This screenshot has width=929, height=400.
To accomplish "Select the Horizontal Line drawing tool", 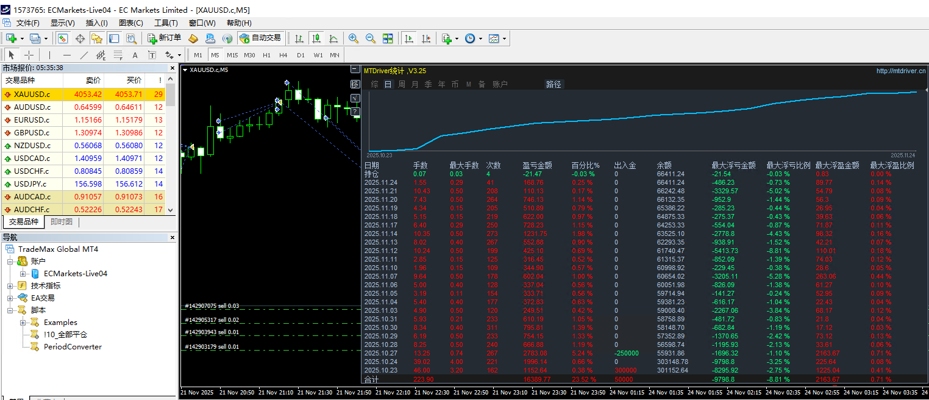I will coord(67,55).
